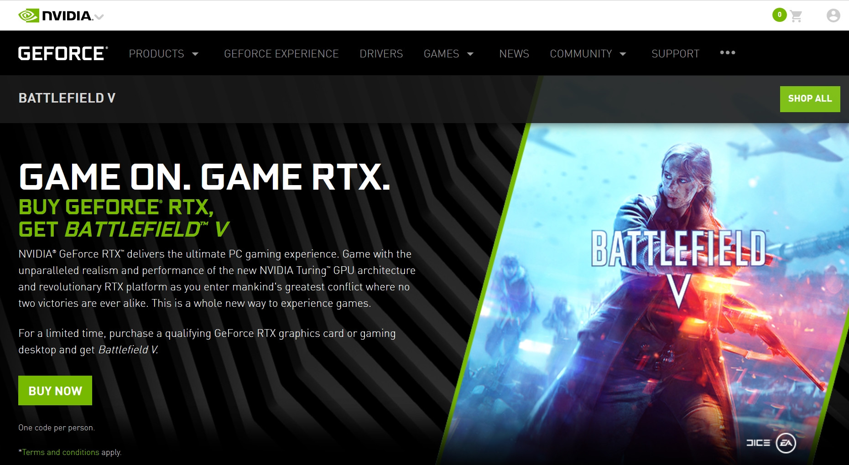Click the GeForce logo
849x465 pixels.
click(63, 53)
